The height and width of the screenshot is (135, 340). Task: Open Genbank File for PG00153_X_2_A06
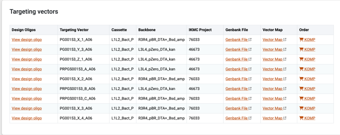236,79
